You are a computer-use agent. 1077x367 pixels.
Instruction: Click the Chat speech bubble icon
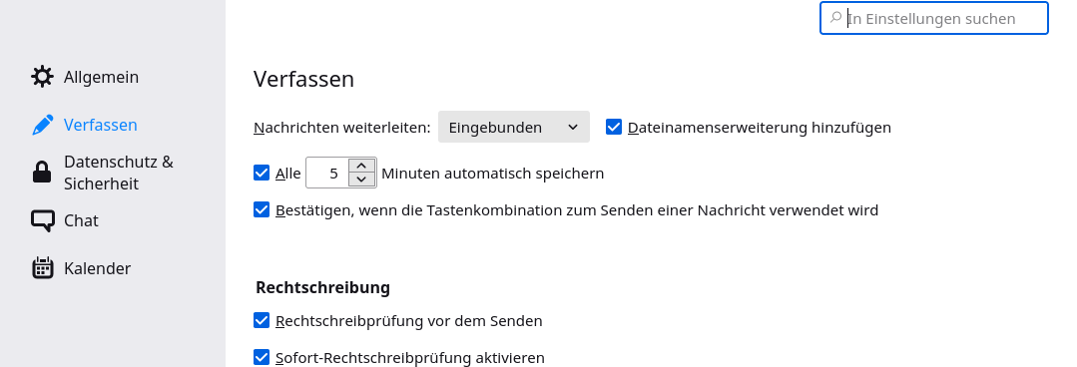click(42, 220)
